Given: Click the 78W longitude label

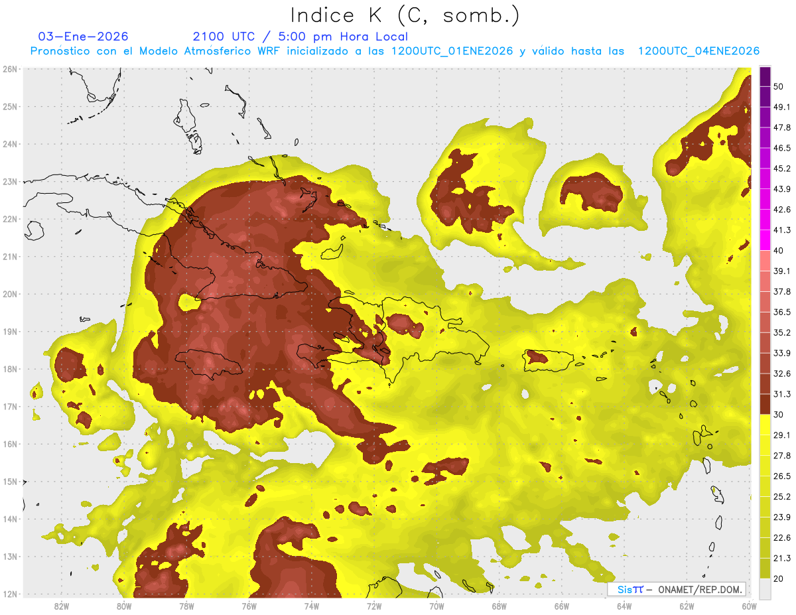Looking at the screenshot, I should (x=186, y=606).
